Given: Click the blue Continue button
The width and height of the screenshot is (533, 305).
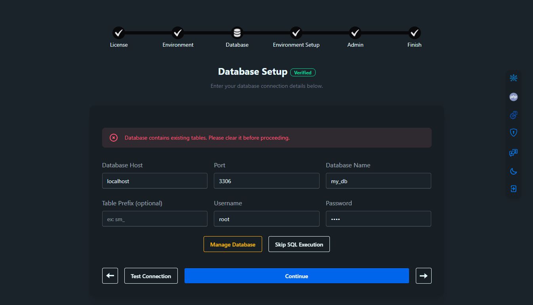Looking at the screenshot, I should [x=297, y=276].
